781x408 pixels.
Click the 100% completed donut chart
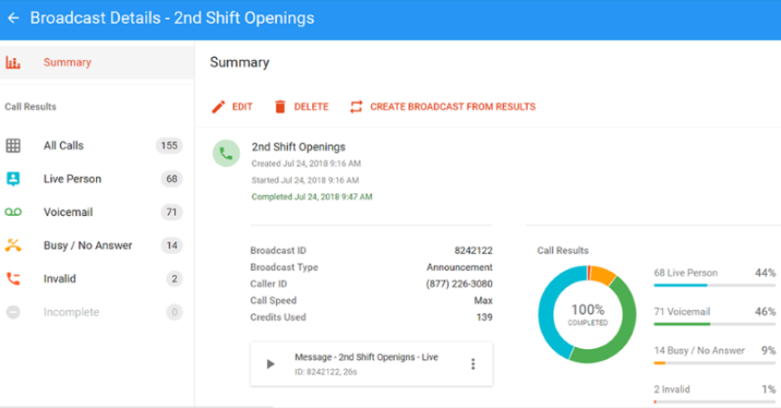point(588,315)
